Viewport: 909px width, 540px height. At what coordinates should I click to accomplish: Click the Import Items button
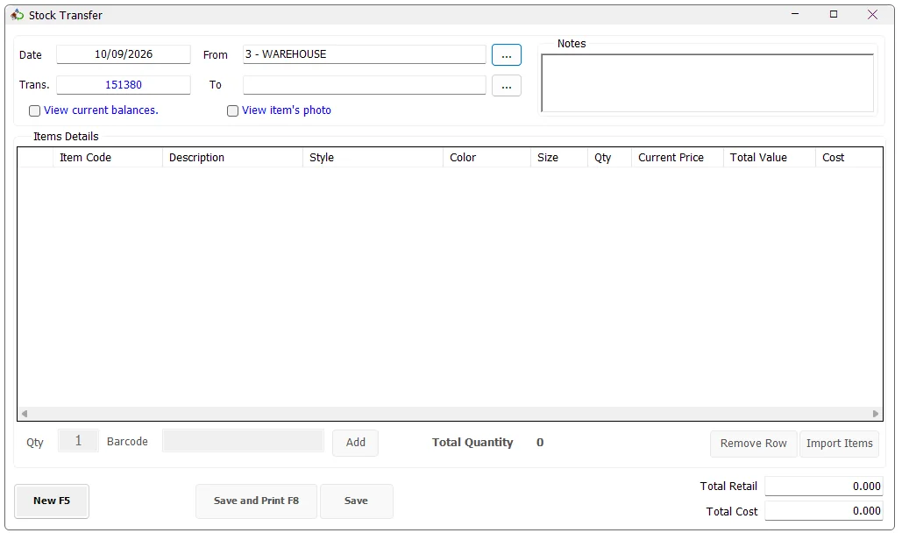coord(840,444)
